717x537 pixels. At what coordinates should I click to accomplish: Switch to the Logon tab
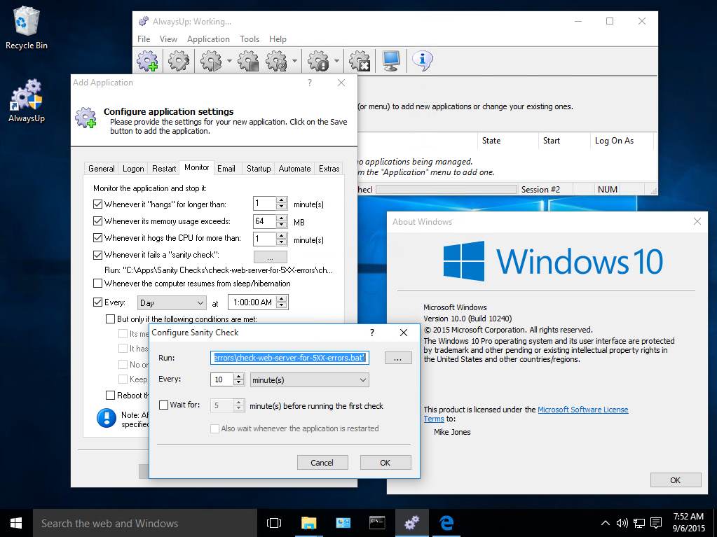coord(134,169)
